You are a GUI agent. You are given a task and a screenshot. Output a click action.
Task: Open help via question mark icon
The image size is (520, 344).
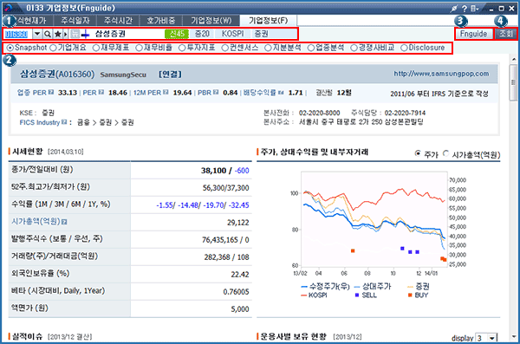pos(465,9)
